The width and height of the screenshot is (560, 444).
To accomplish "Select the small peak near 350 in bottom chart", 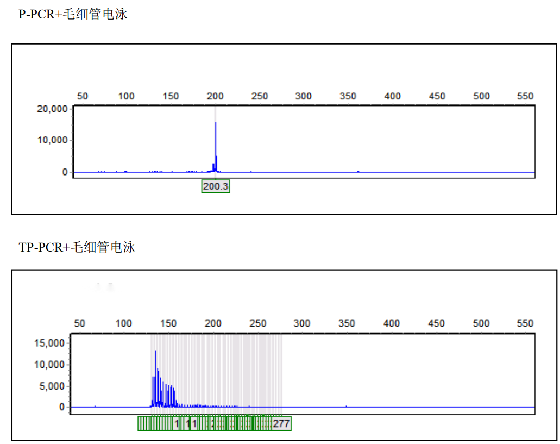I will click(x=347, y=406).
